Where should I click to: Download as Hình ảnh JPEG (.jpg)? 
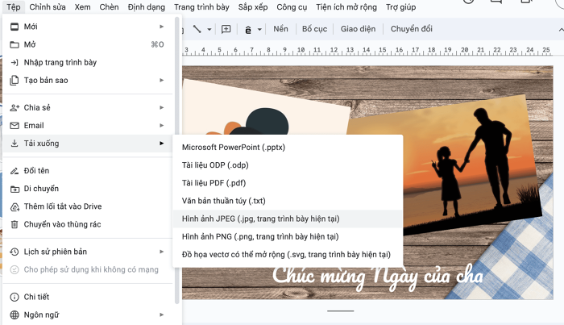pyautogui.click(x=288, y=219)
